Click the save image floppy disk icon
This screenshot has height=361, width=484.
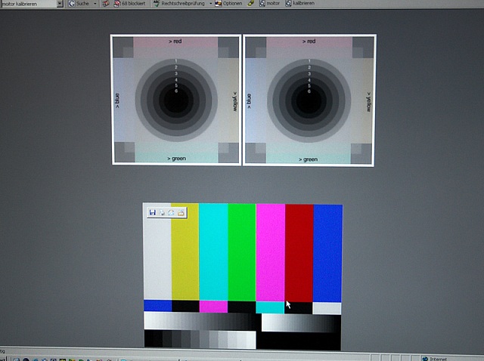(153, 214)
